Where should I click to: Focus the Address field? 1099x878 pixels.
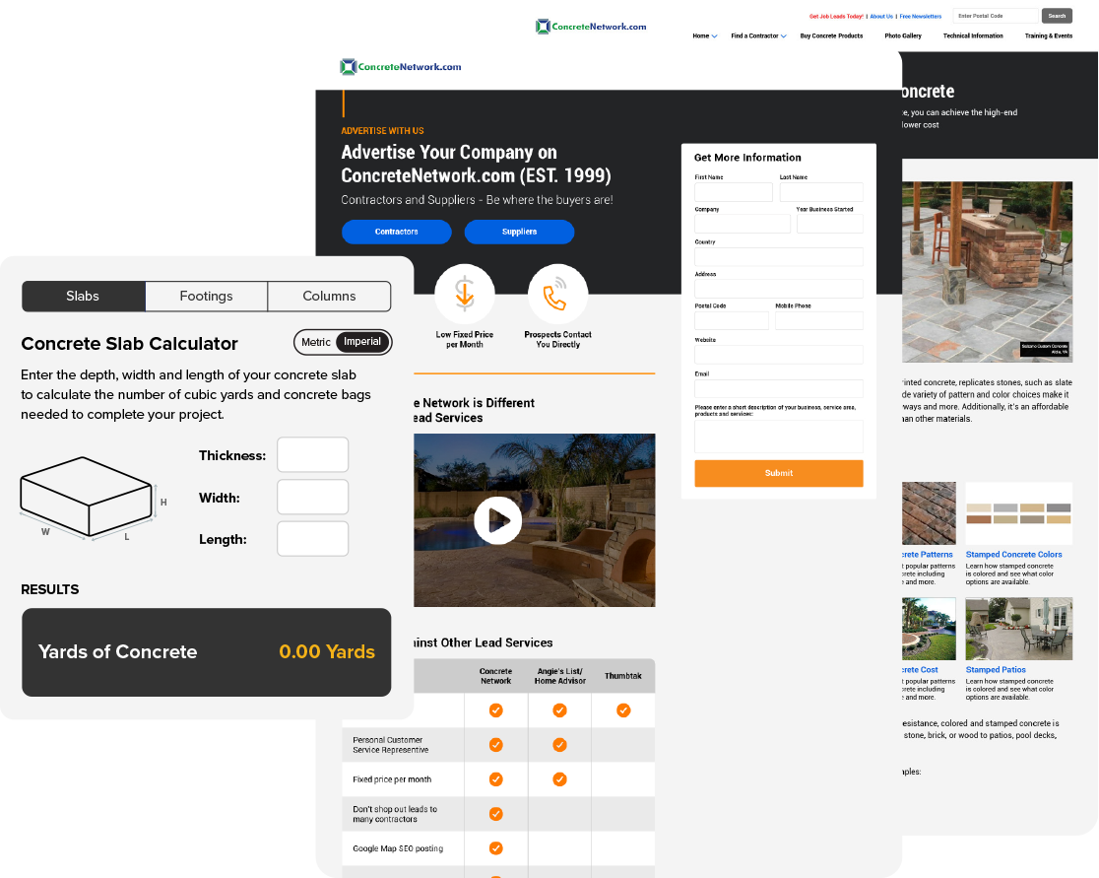779,289
